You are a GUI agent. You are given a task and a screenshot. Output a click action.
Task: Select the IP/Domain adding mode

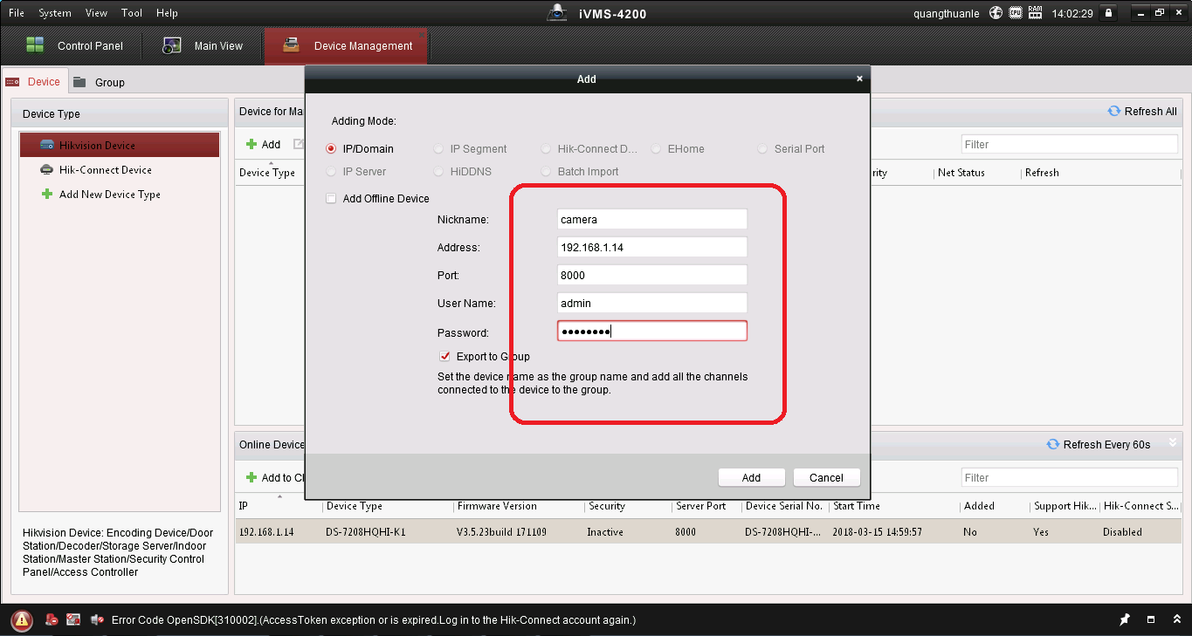[331, 149]
